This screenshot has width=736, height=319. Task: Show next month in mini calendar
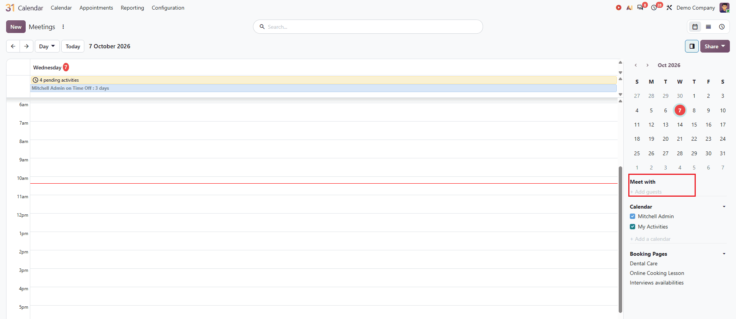click(x=647, y=65)
